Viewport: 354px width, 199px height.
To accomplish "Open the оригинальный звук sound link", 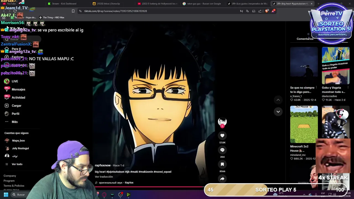I will click(x=114, y=183).
